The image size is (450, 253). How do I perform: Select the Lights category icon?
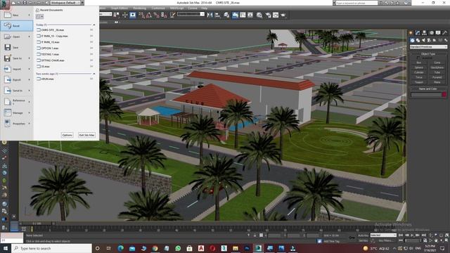tap(423, 41)
